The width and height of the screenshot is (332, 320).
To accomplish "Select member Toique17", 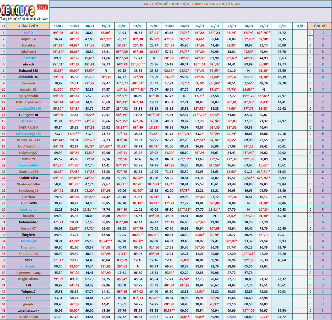I will point(29,291).
